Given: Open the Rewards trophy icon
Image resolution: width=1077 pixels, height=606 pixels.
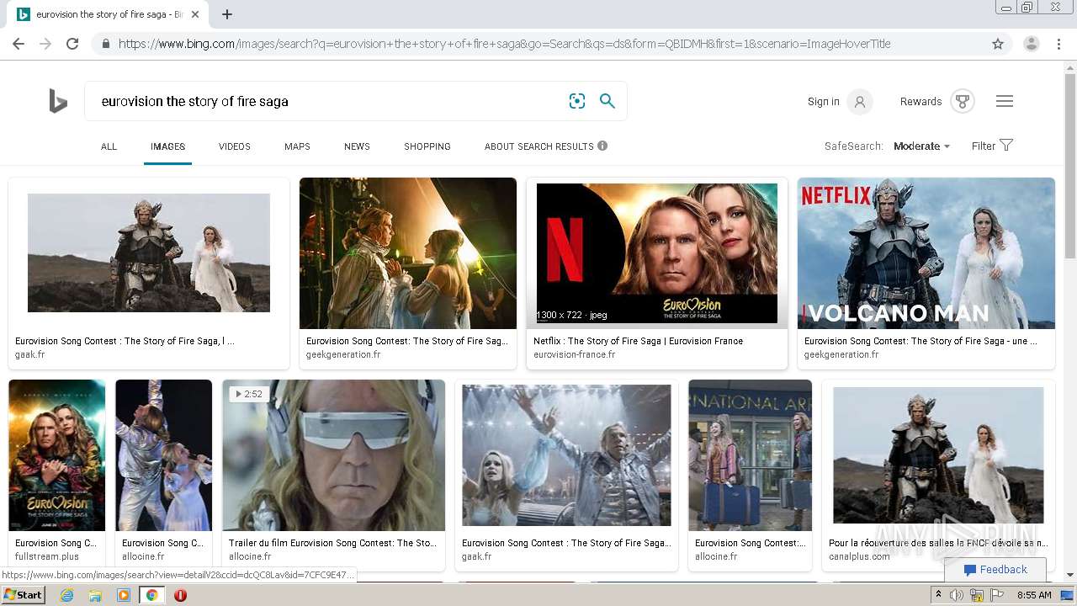Looking at the screenshot, I should 963,102.
